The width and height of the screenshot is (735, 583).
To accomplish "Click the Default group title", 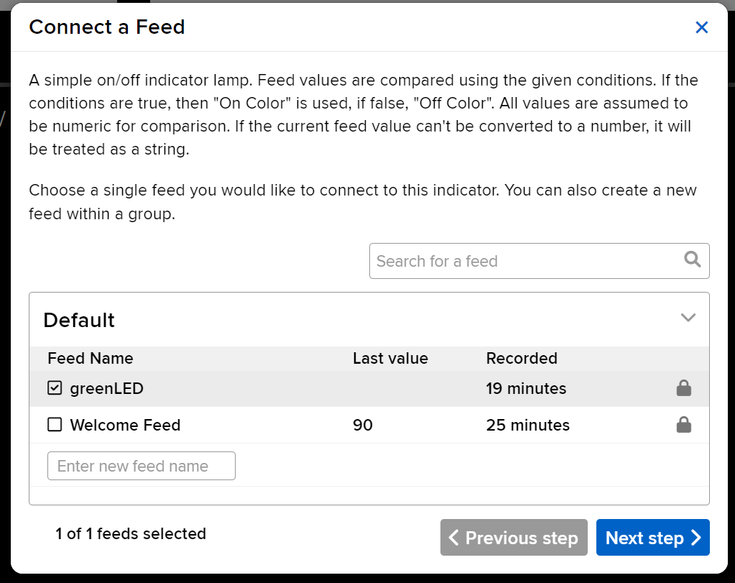I will point(79,320).
